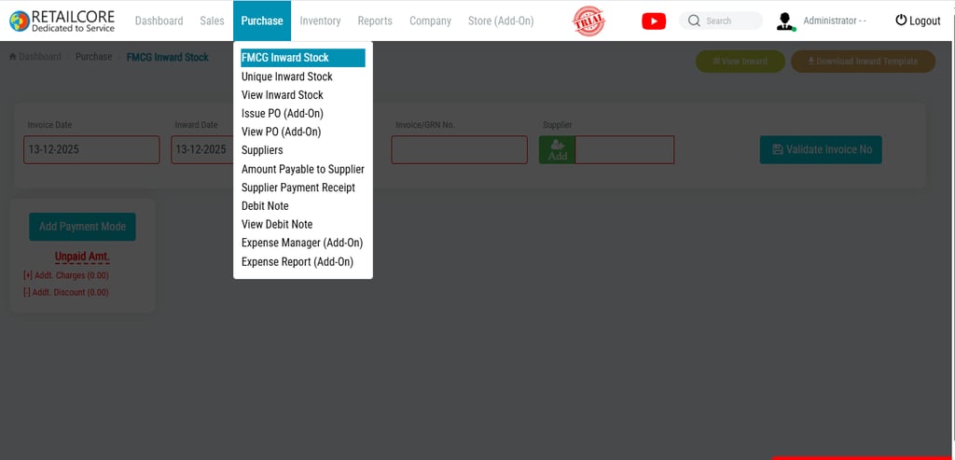Select Unique Inward Stock entry
The height and width of the screenshot is (460, 955).
coord(287,77)
